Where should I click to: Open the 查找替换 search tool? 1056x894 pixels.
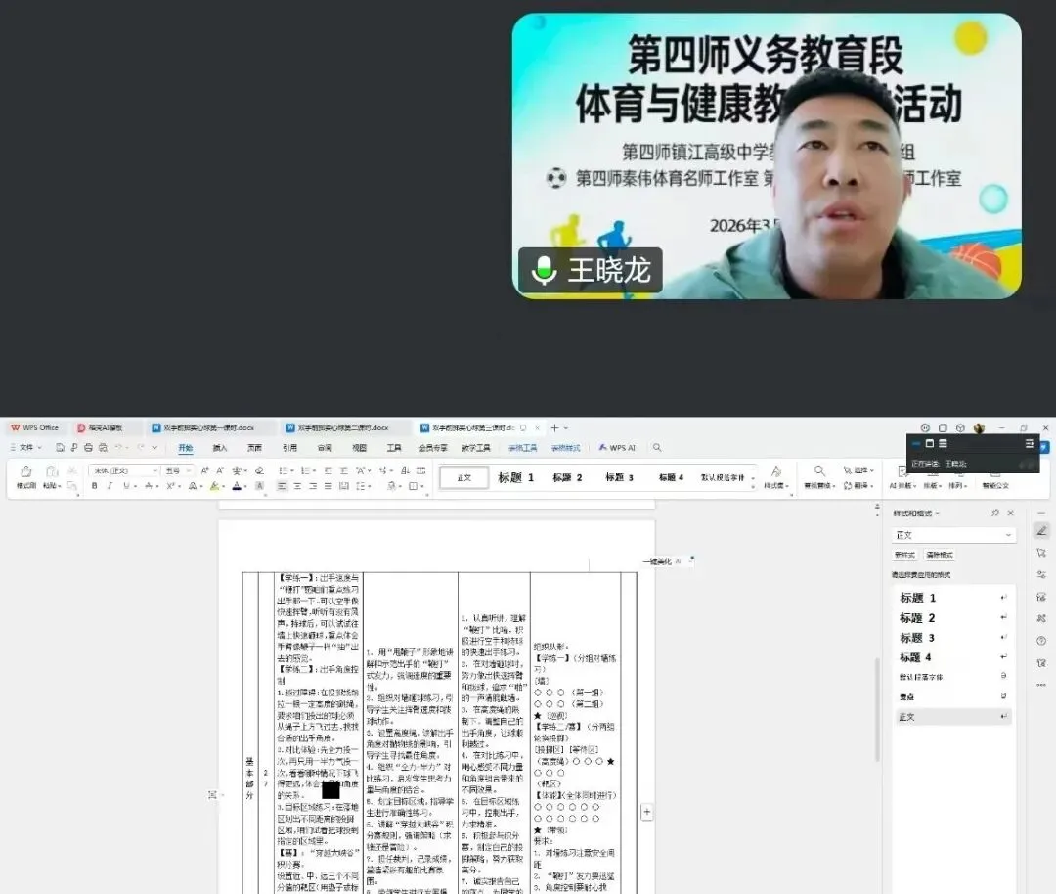click(819, 476)
